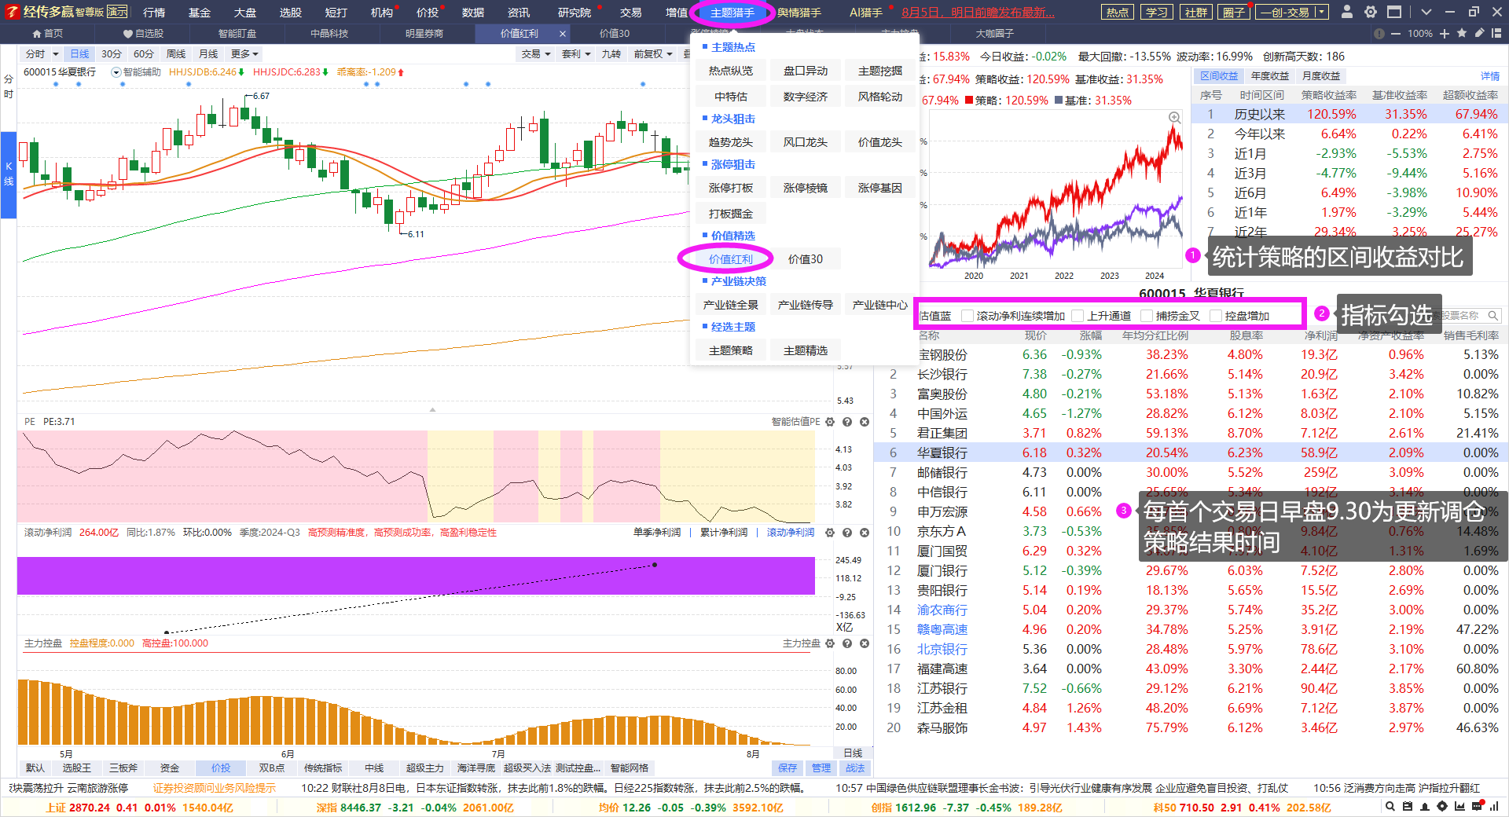Select 价值龙头 in theme menu

coord(880,142)
